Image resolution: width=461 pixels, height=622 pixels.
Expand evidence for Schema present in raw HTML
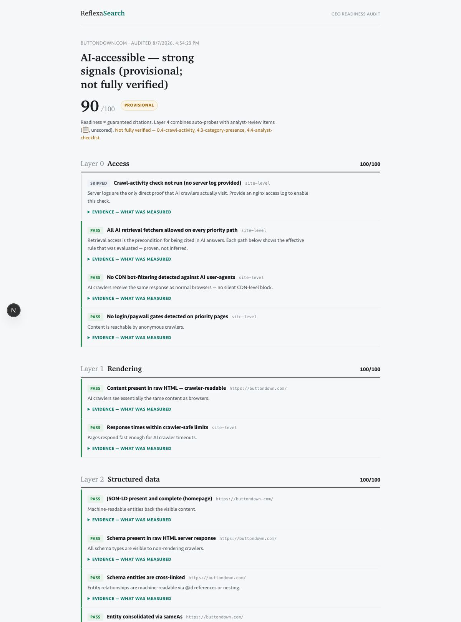tap(129, 559)
